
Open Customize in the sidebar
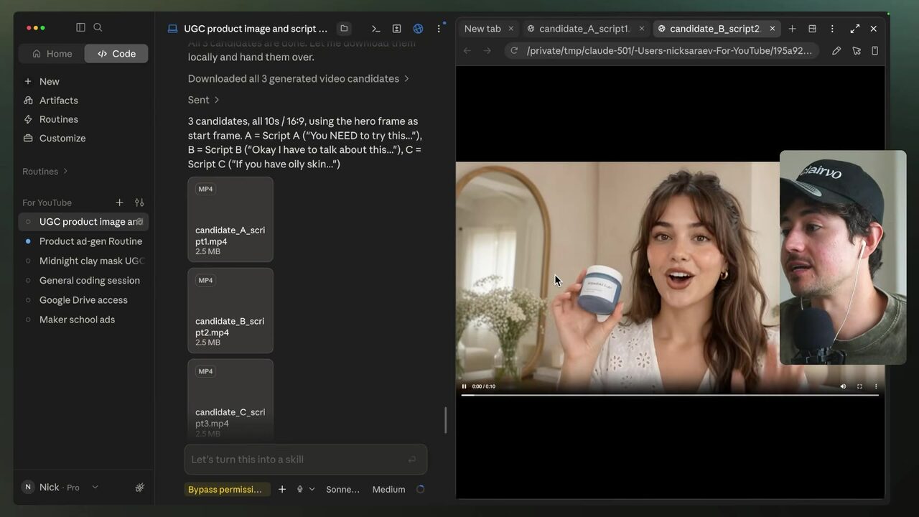pos(62,138)
